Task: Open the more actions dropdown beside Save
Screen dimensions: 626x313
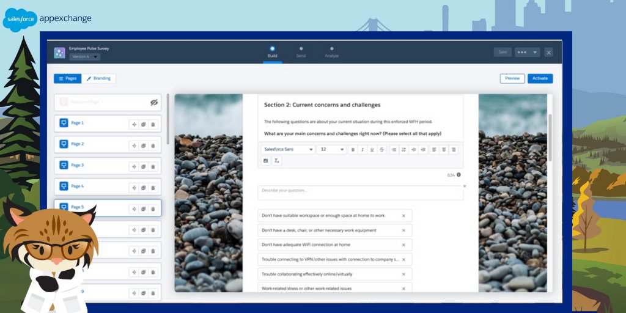Action: 527,53
